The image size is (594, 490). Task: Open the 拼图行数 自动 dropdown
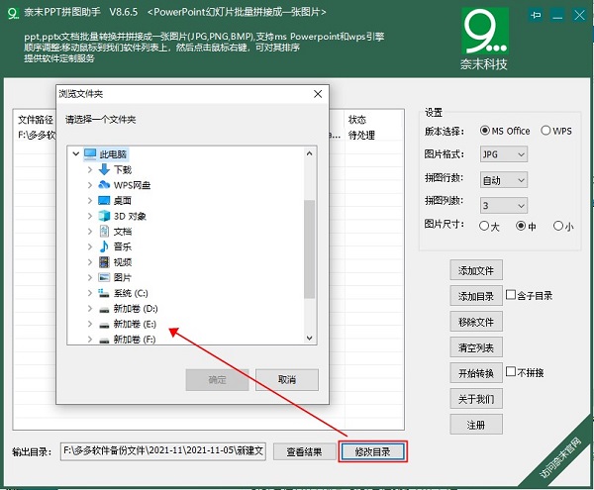point(504,180)
